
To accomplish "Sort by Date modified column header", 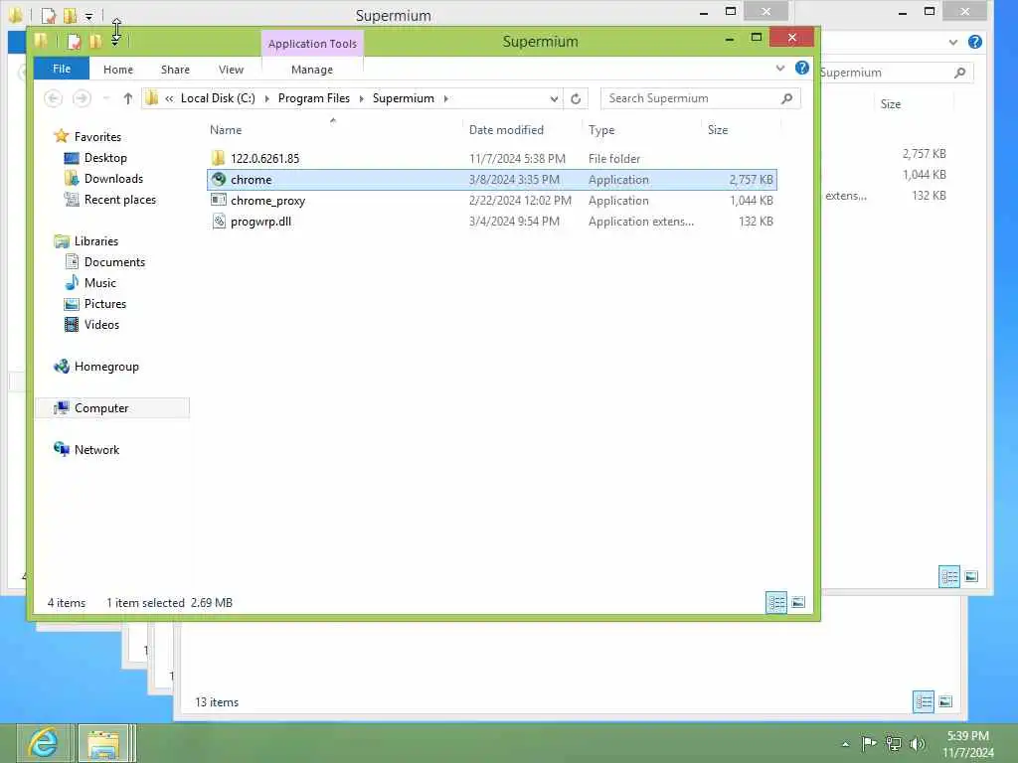I will coord(506,130).
